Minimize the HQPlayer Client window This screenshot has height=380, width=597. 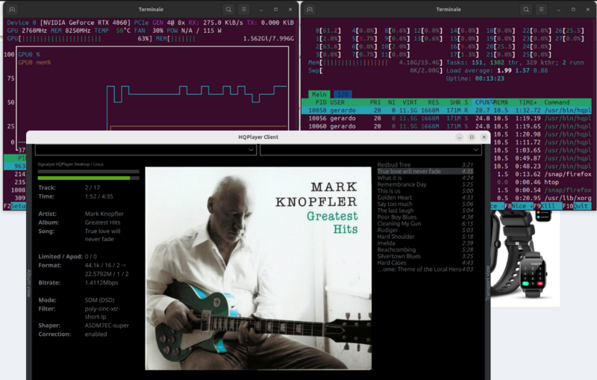459,137
